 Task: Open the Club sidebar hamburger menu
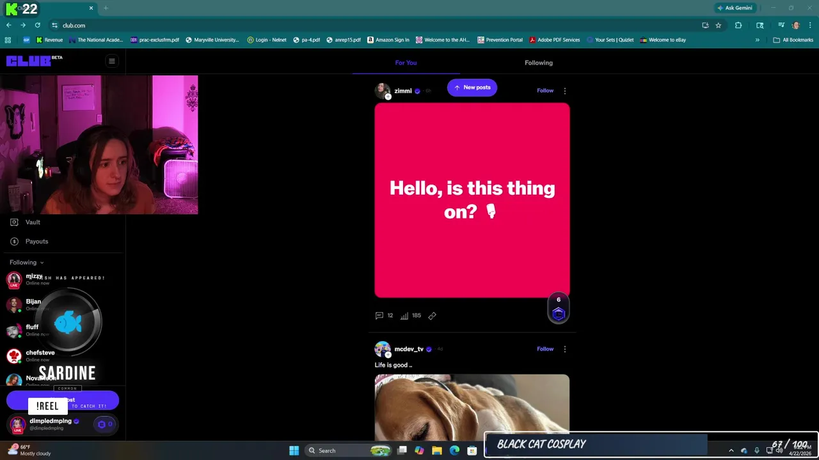click(111, 61)
